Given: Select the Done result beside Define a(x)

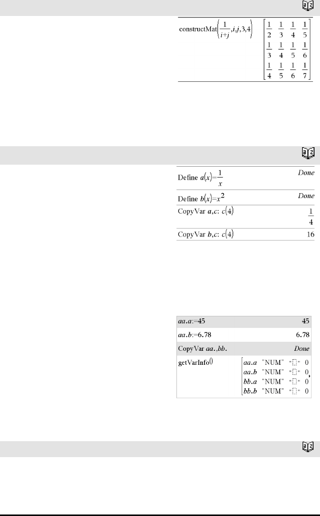Looking at the screenshot, I should (x=306, y=173).
